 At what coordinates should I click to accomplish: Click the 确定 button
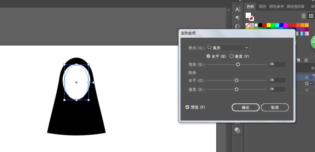pos(245,107)
